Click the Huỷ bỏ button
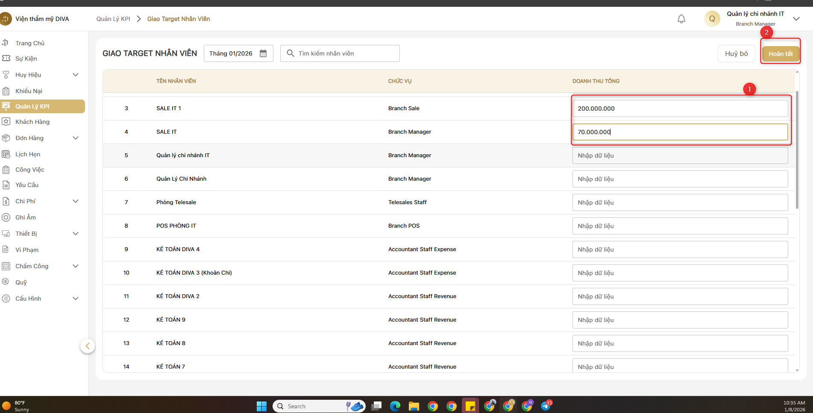Screen dimensions: 813x413 [x=736, y=54]
